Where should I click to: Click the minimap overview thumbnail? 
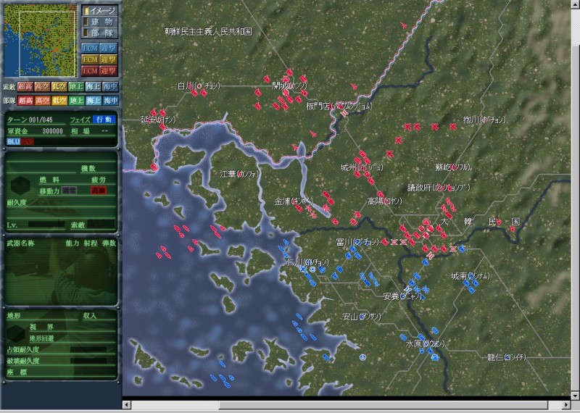tap(41, 41)
